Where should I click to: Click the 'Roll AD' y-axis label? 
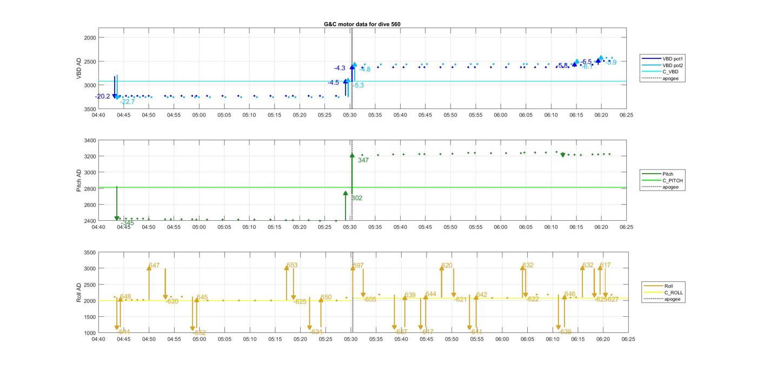(x=79, y=293)
